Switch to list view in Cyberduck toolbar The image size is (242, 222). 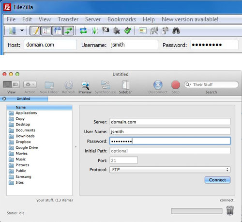click(x=7, y=84)
